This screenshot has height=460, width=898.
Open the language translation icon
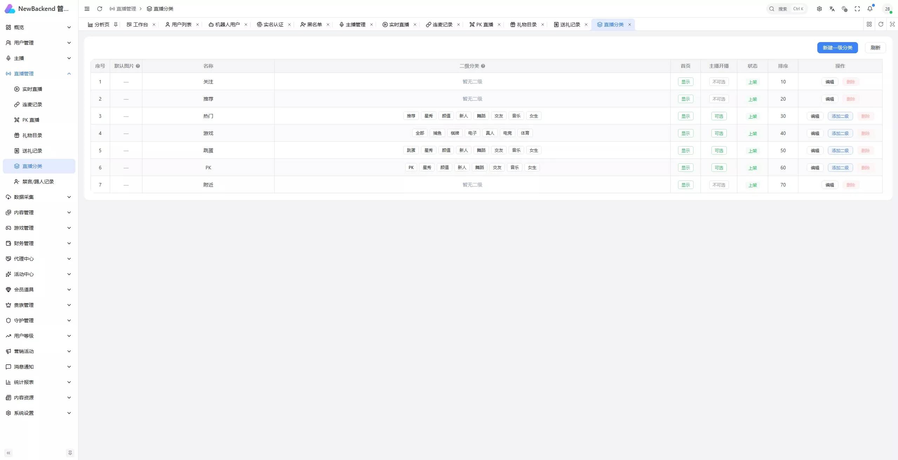(832, 9)
